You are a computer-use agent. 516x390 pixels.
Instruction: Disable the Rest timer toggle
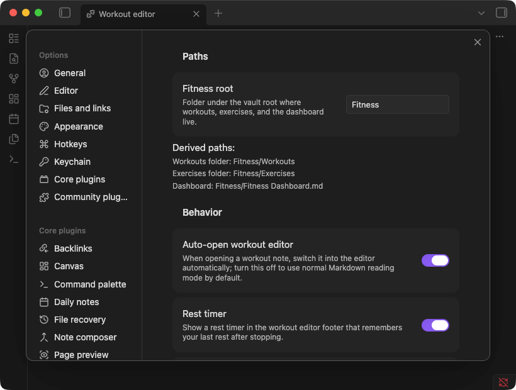[x=435, y=325]
